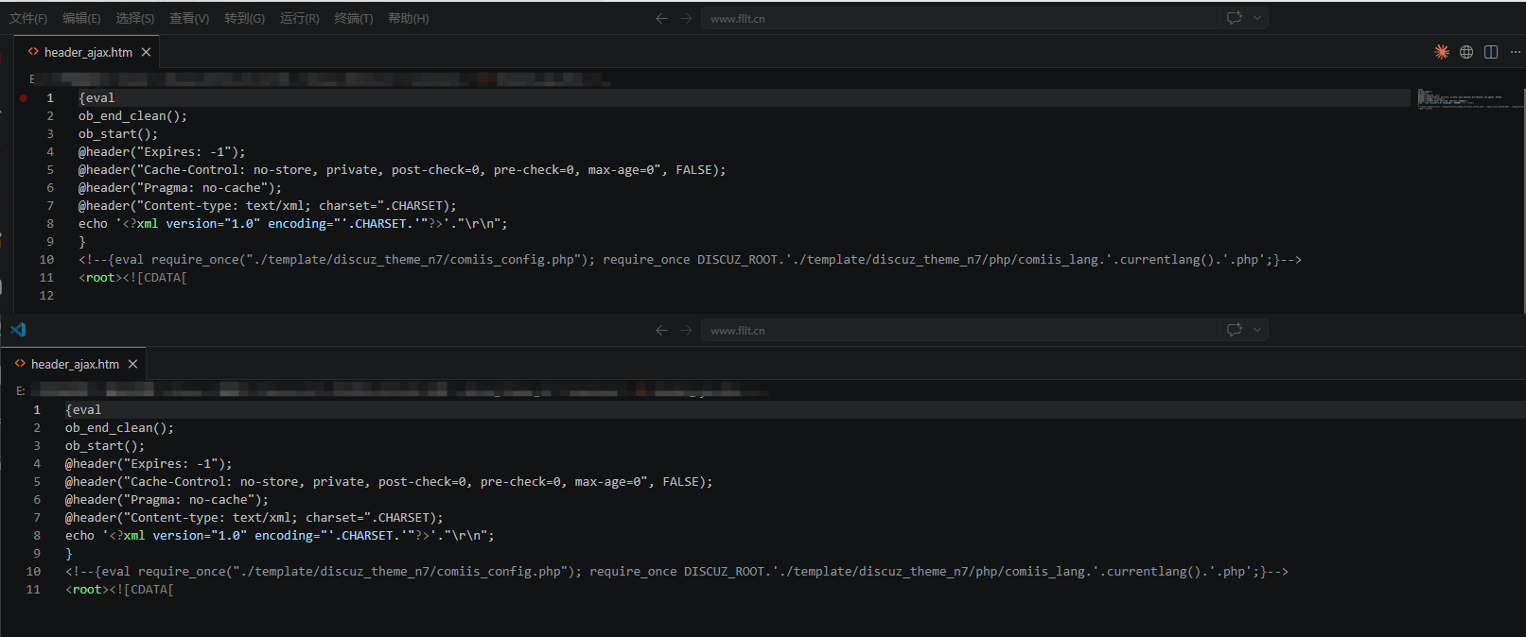This screenshot has height=637, width=1526.
Task: Click '<root>' tag on line 11 in bottom editor
Action: [87, 590]
